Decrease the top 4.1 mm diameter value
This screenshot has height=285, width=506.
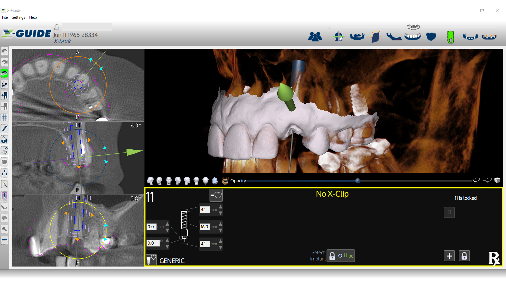click(x=221, y=213)
